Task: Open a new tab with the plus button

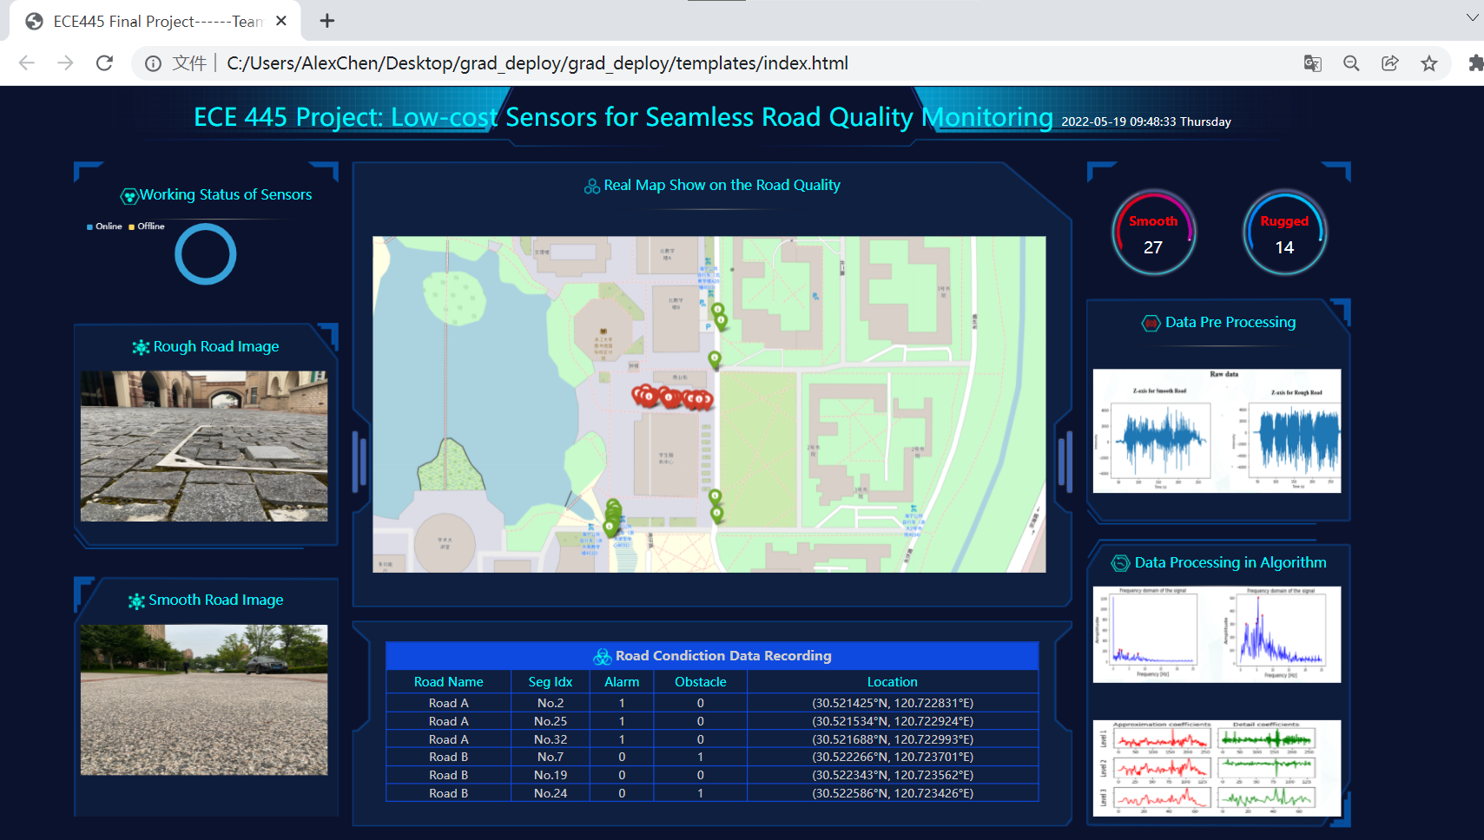Action: tap(326, 19)
